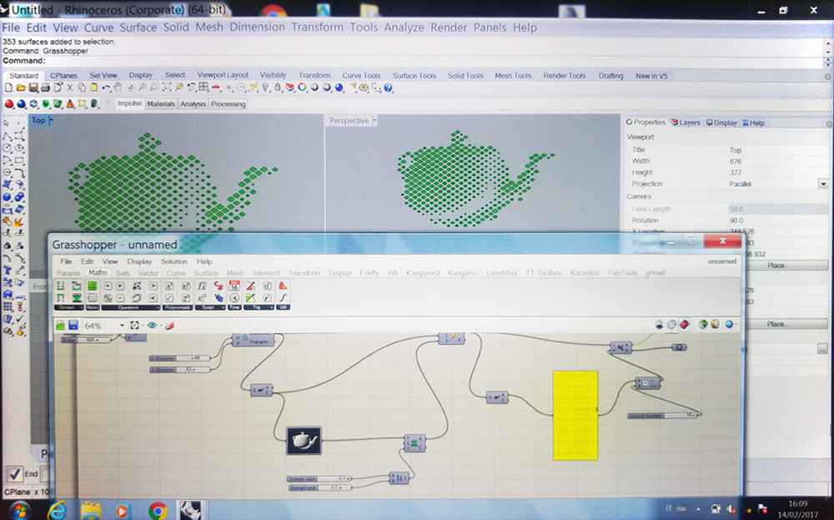The width and height of the screenshot is (834, 520).
Task: Switch to the Materials tab
Action: coord(161,103)
